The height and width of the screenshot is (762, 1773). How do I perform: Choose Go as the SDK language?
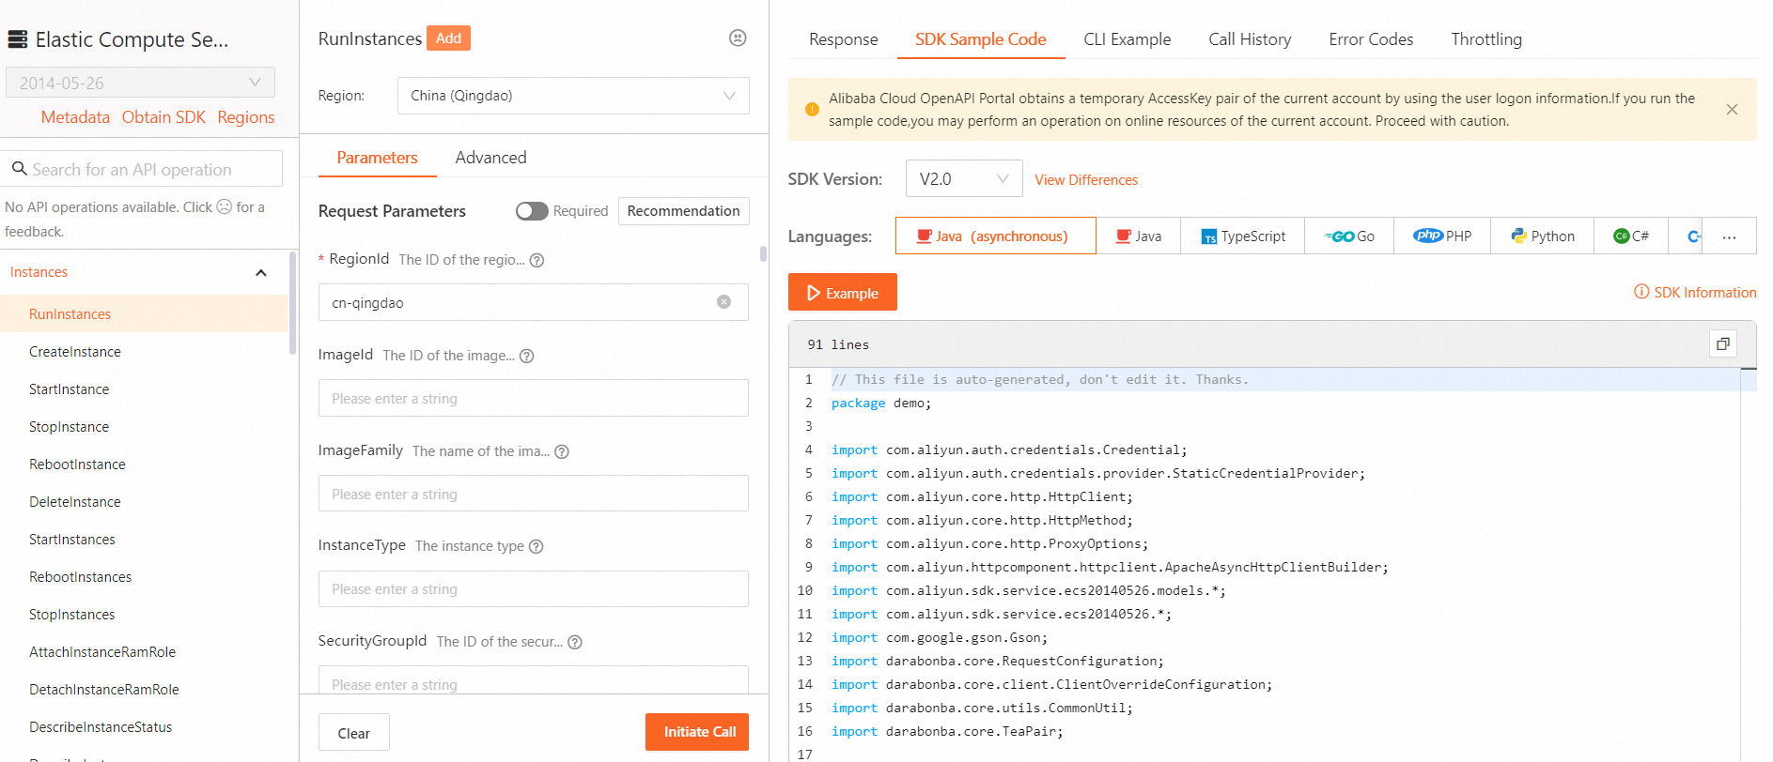(1349, 236)
